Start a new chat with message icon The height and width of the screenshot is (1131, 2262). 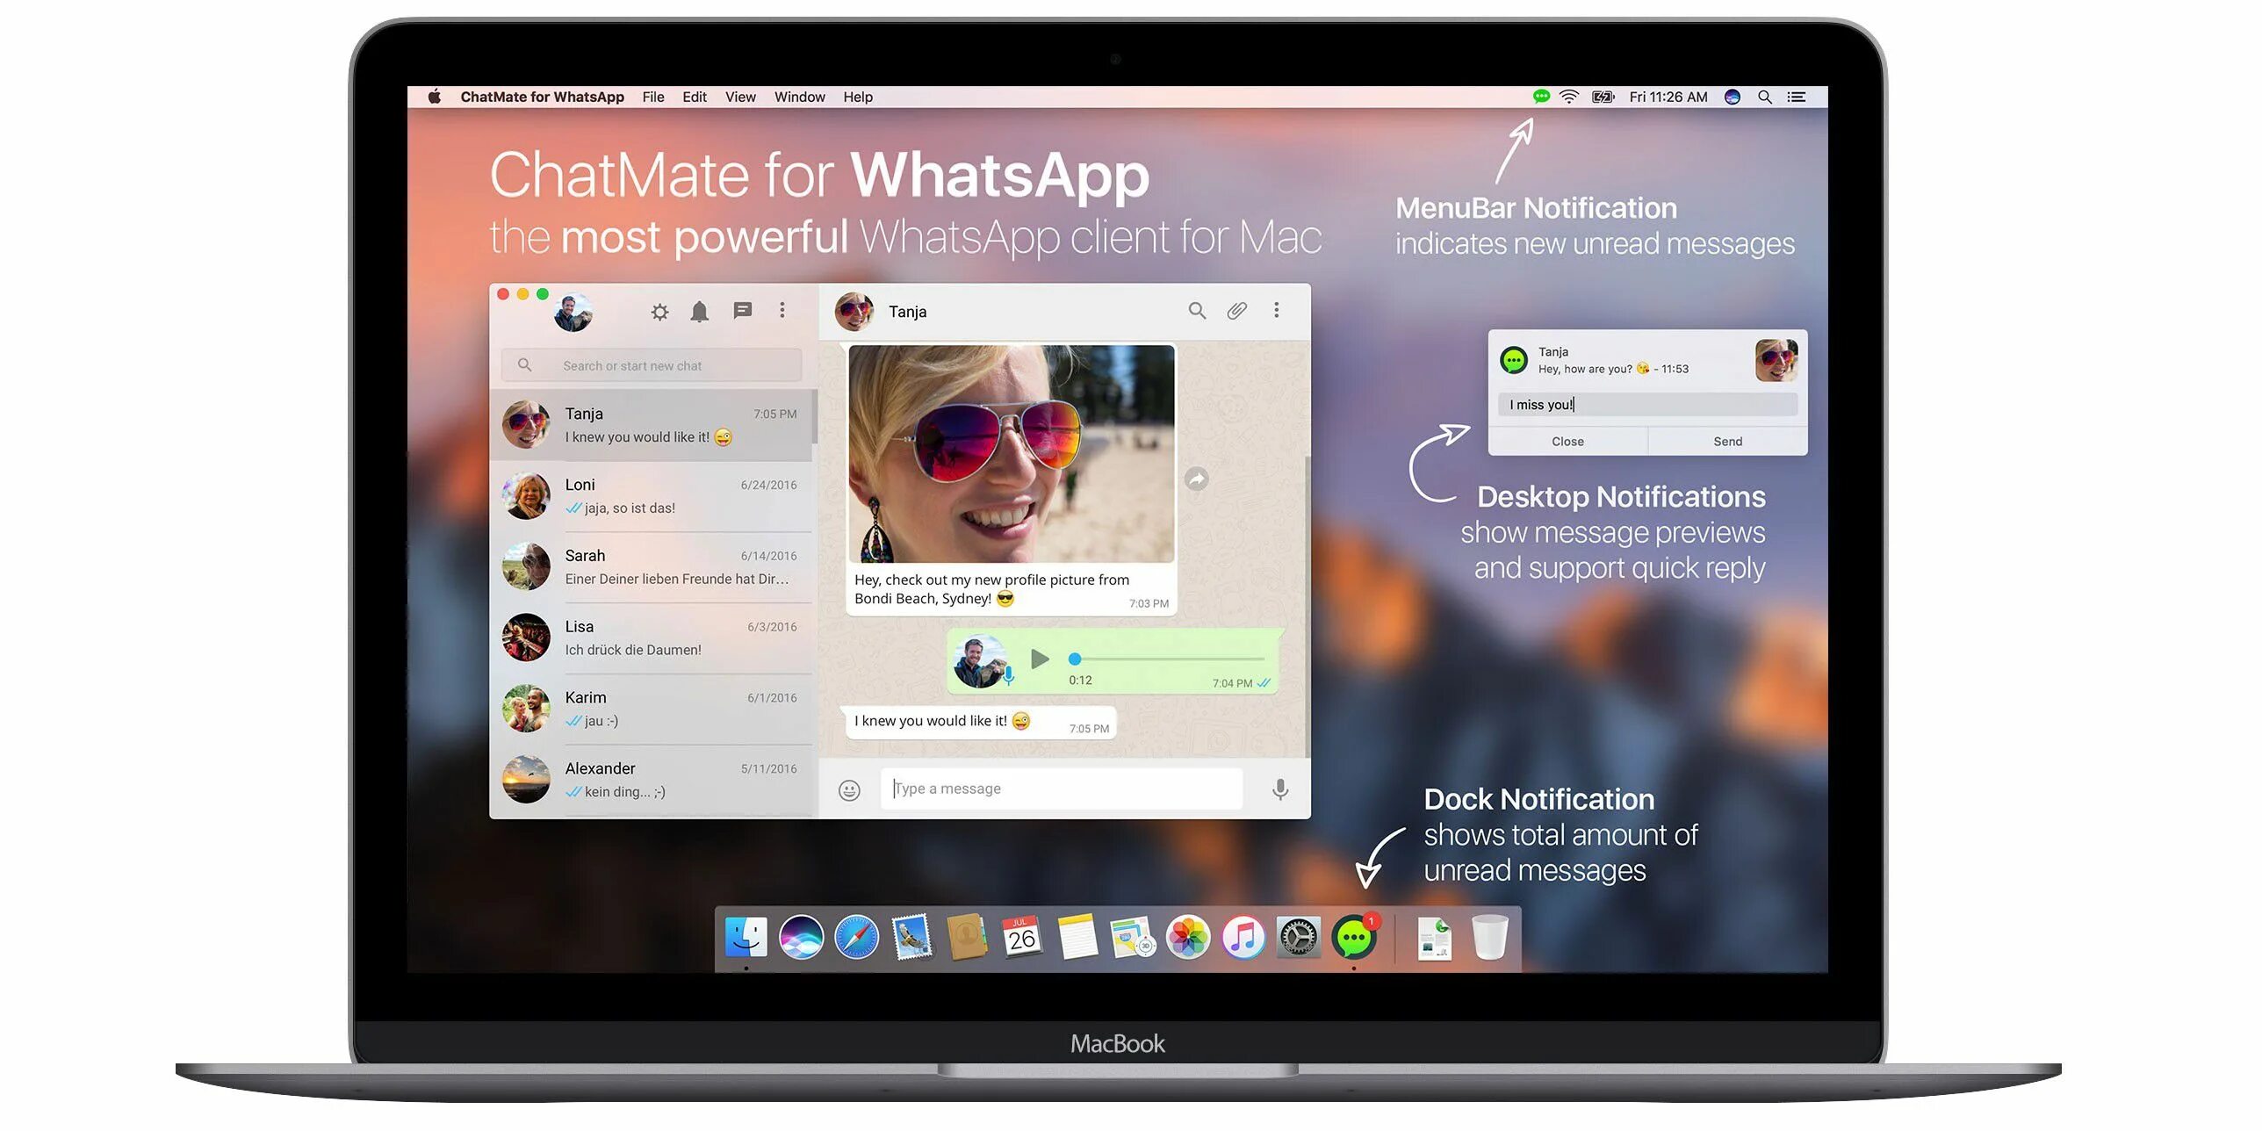point(742,311)
